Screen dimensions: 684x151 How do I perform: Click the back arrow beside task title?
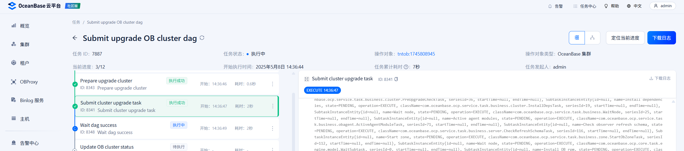coord(75,38)
